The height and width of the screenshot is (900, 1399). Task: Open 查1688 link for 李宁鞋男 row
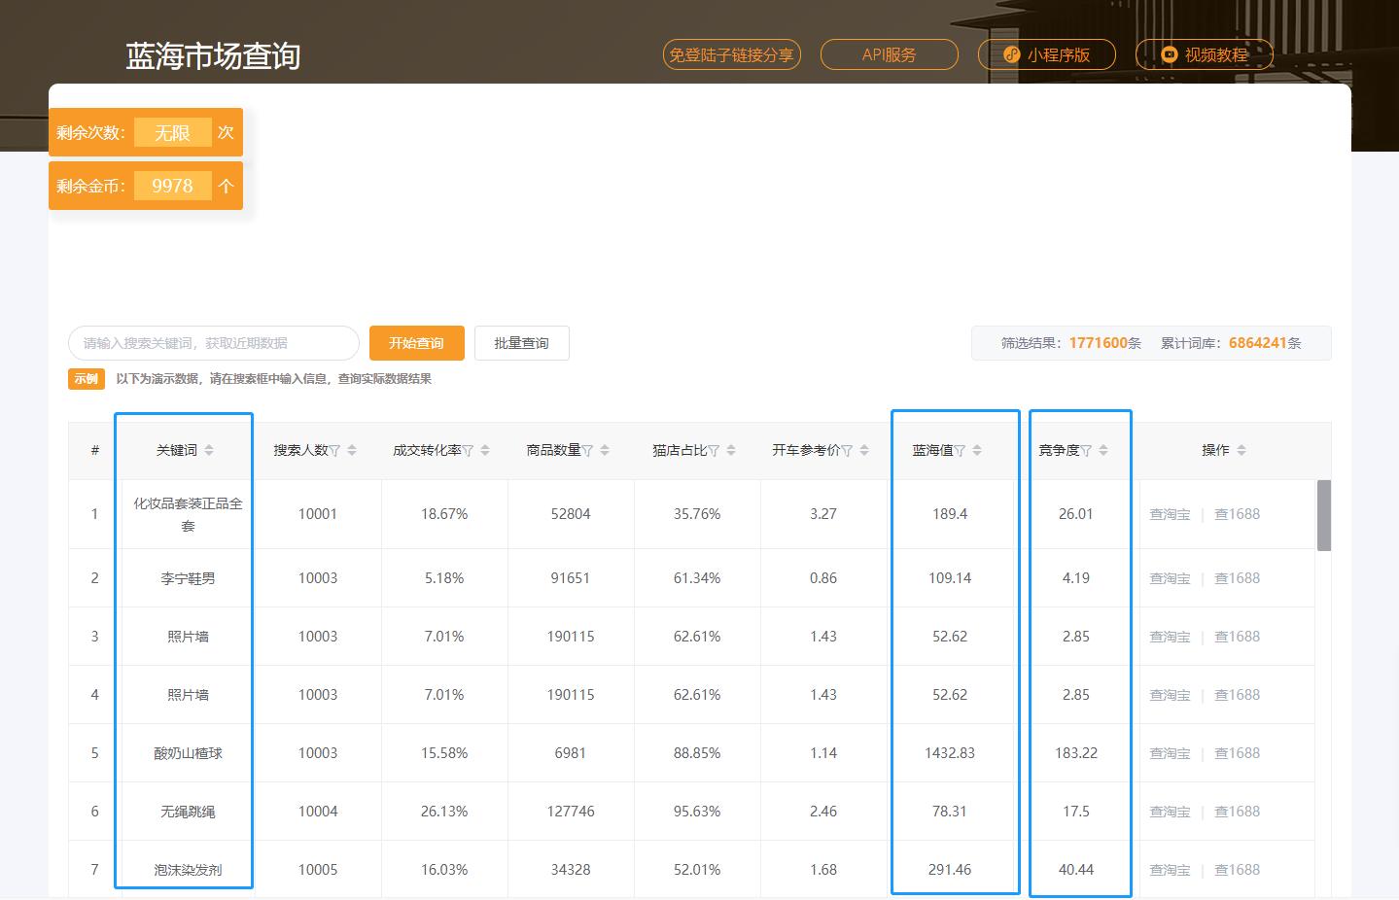tap(1236, 577)
